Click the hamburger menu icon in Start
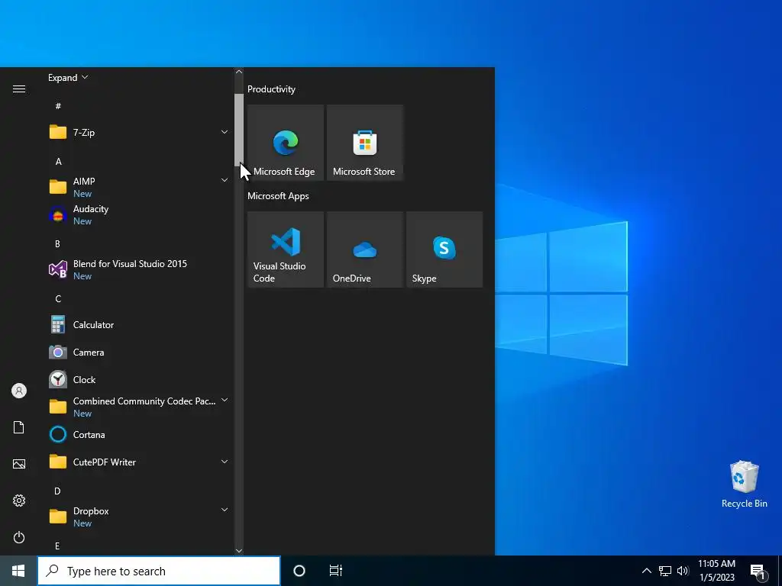The image size is (782, 586). click(19, 89)
